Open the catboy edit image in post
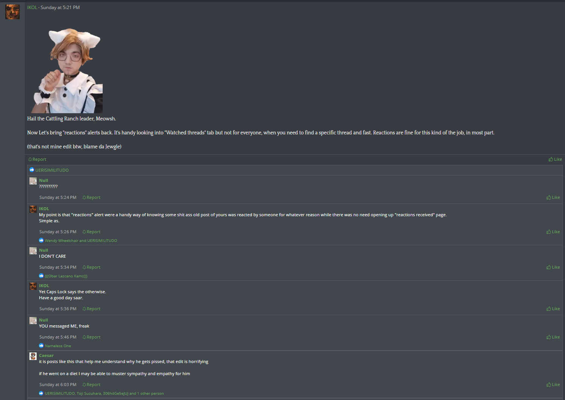 67,70
